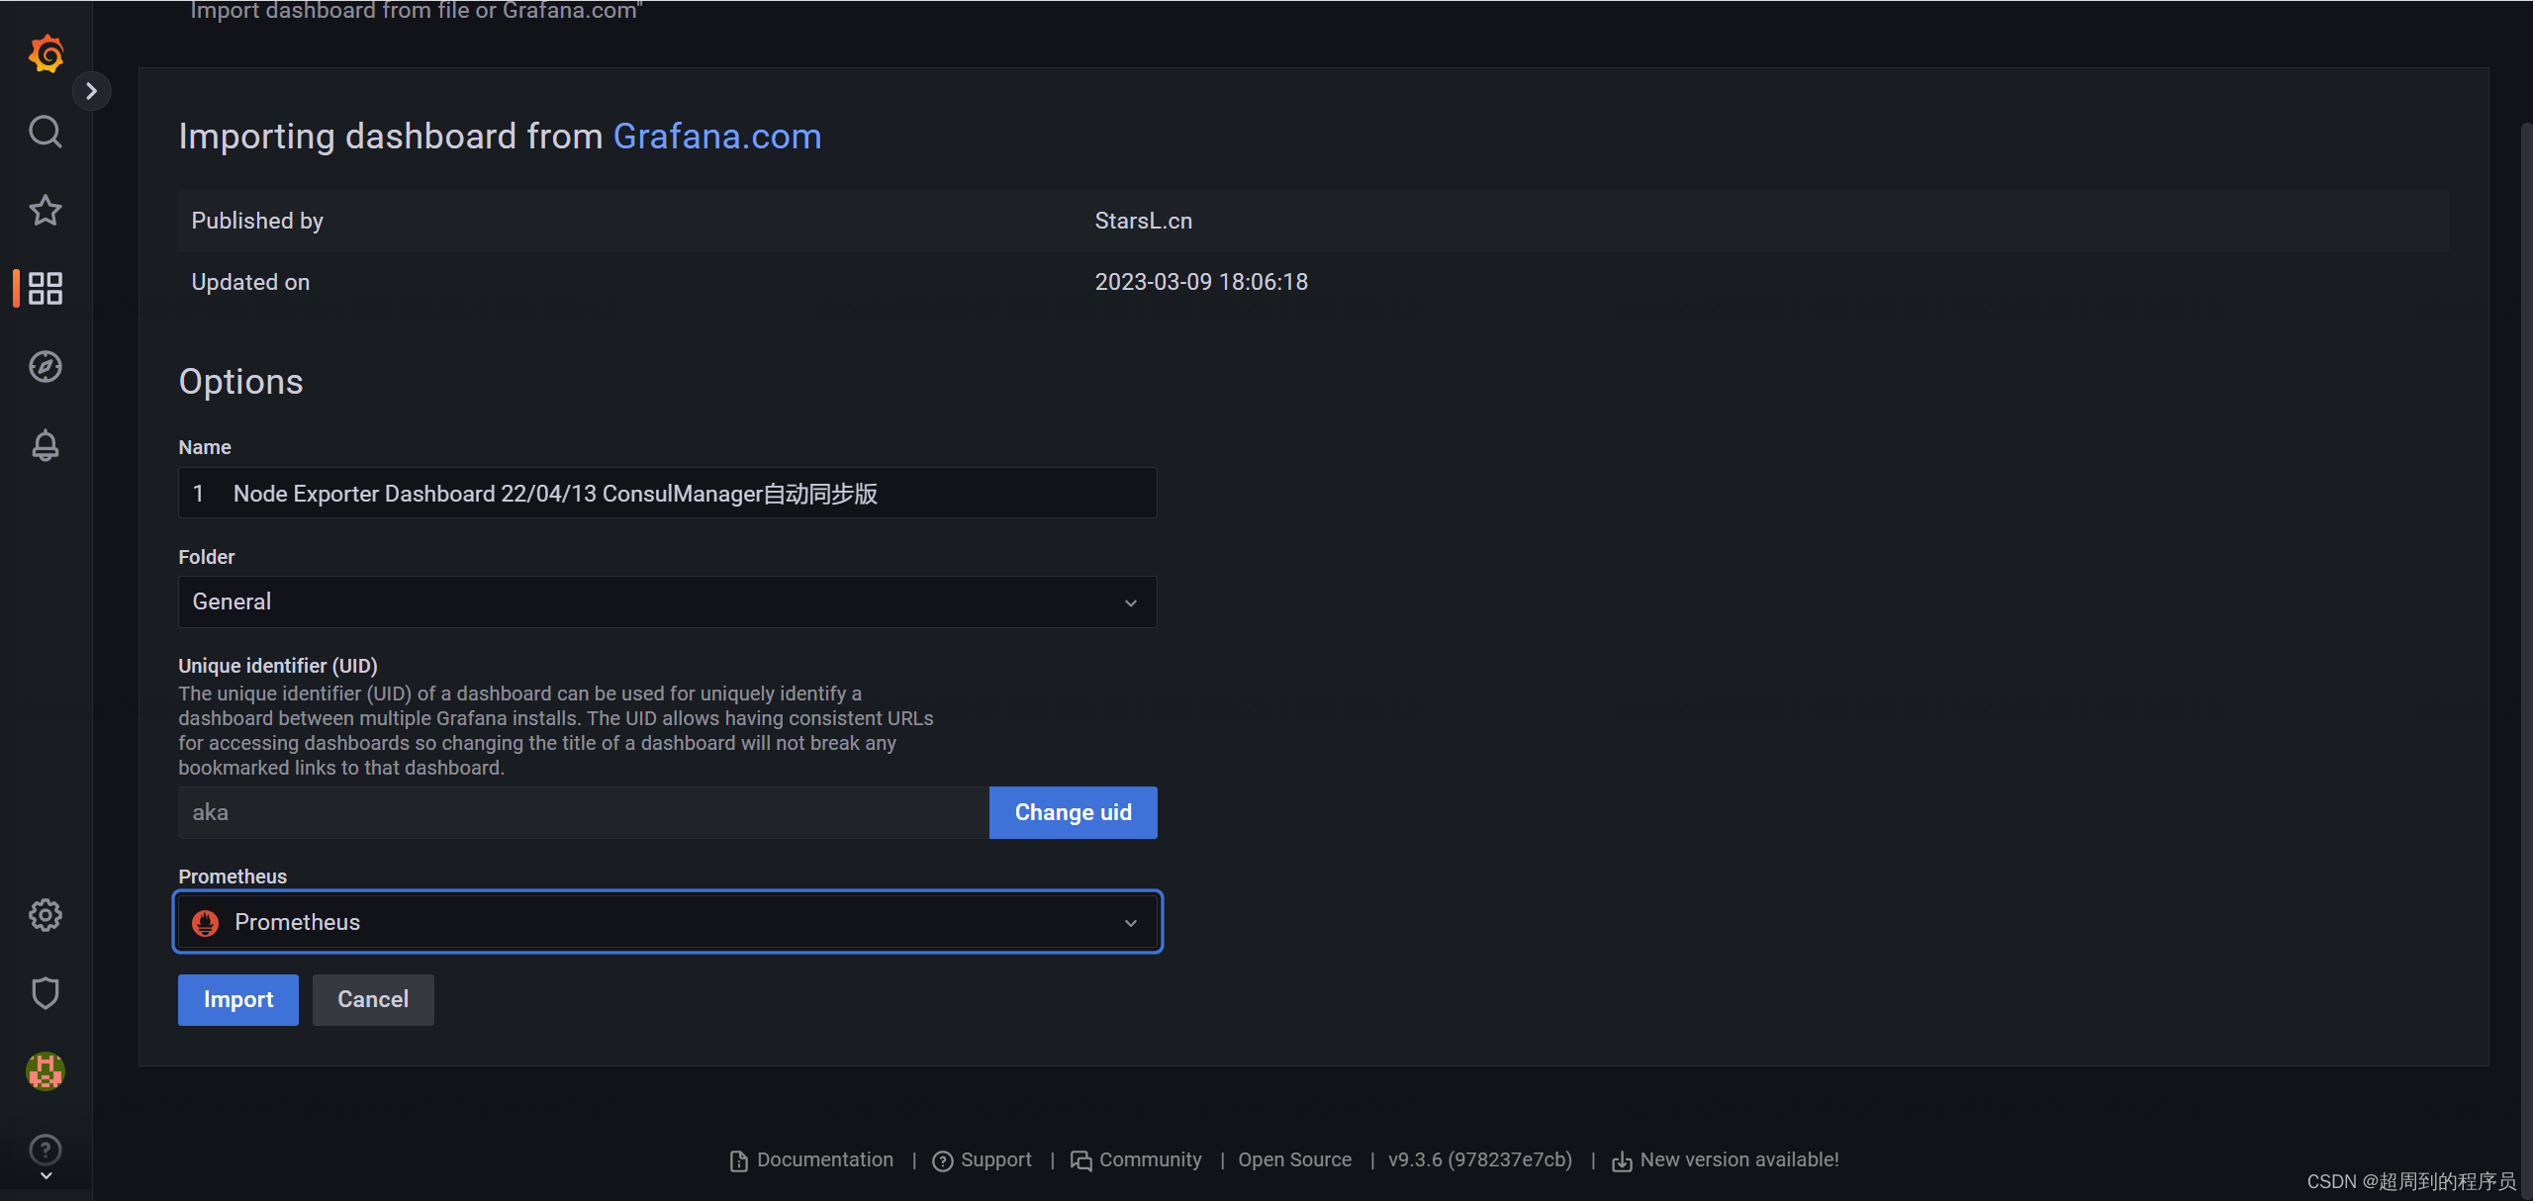Image resolution: width=2533 pixels, height=1201 pixels.
Task: Select the Dashboards grid icon
Action: (46, 288)
